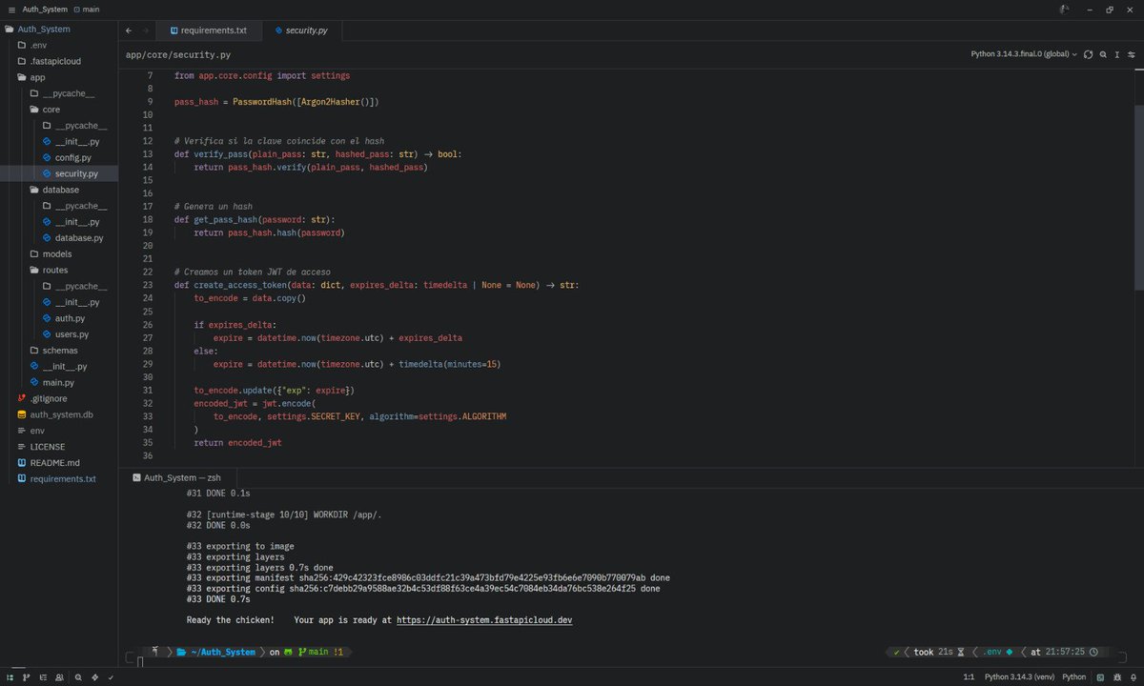1144x686 pixels.
Task: Click the text cursor selections icon in editor toolbar
Action: point(1116,54)
